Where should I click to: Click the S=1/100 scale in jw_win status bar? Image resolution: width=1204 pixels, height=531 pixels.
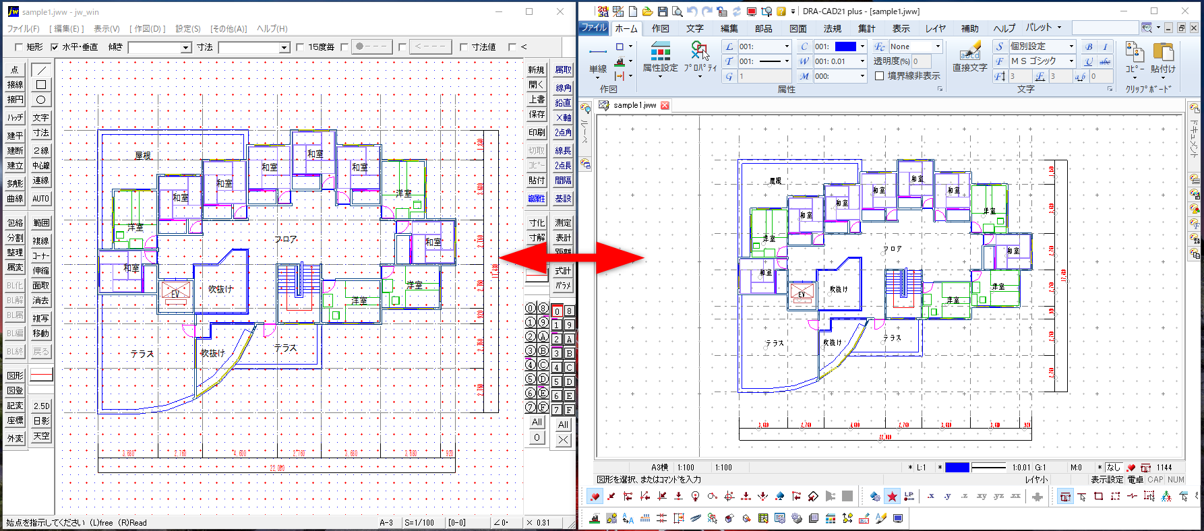[x=419, y=523]
